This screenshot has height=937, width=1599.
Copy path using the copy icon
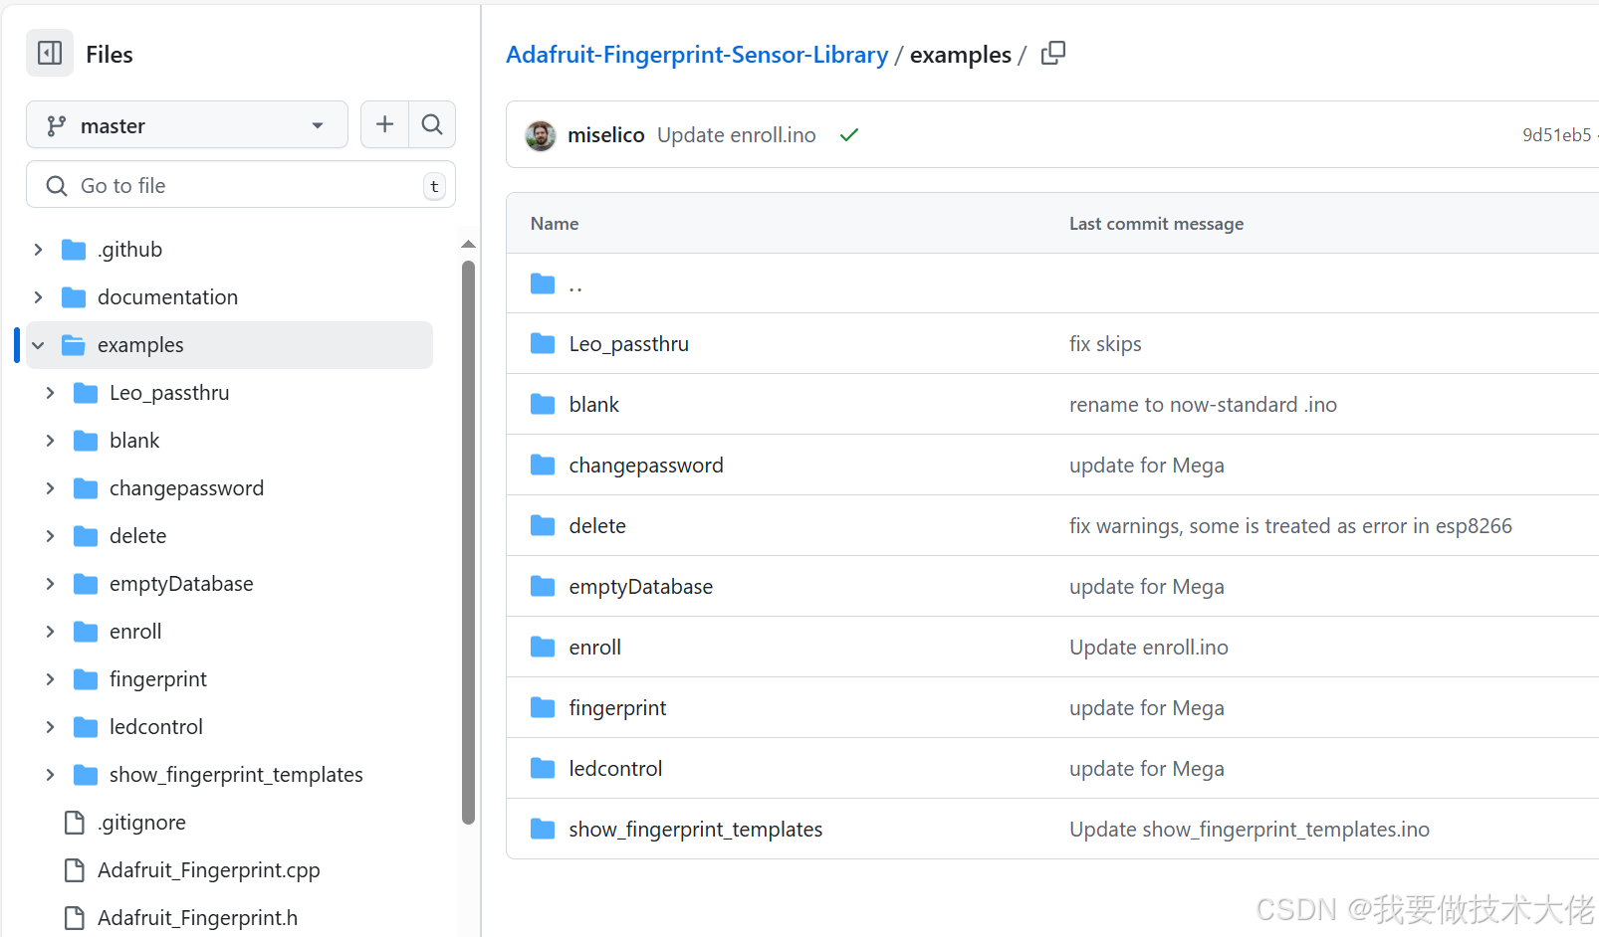[1053, 53]
